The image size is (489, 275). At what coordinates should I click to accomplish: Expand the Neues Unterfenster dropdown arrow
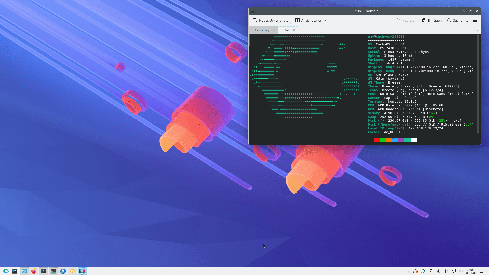291,23
